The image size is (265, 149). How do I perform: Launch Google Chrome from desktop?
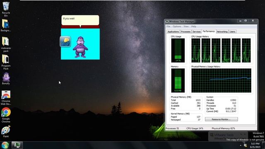pos(6,115)
